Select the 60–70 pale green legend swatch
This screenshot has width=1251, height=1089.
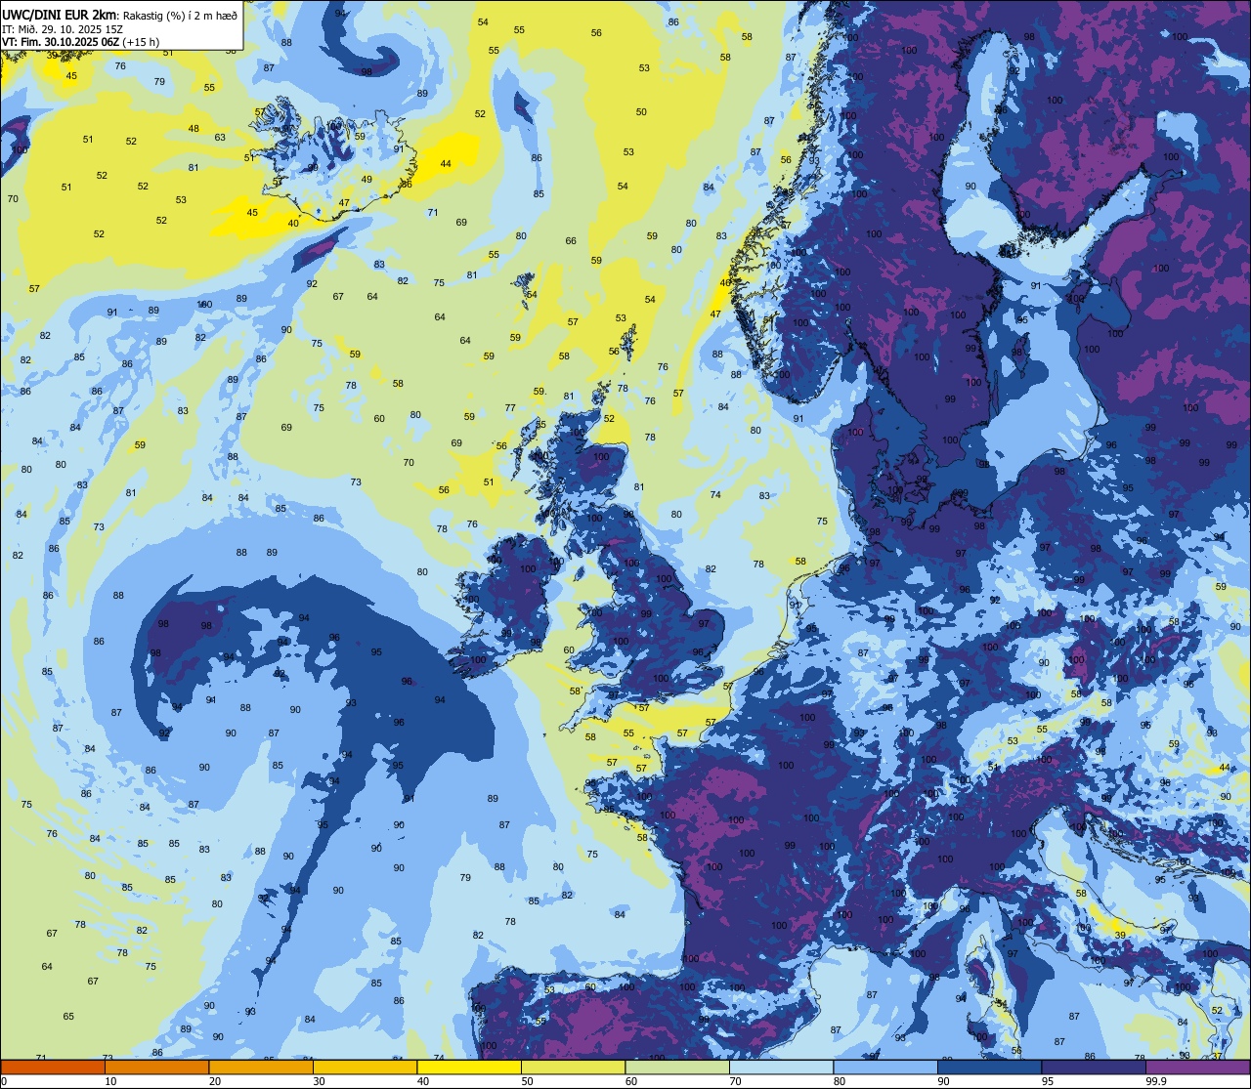(x=677, y=1068)
